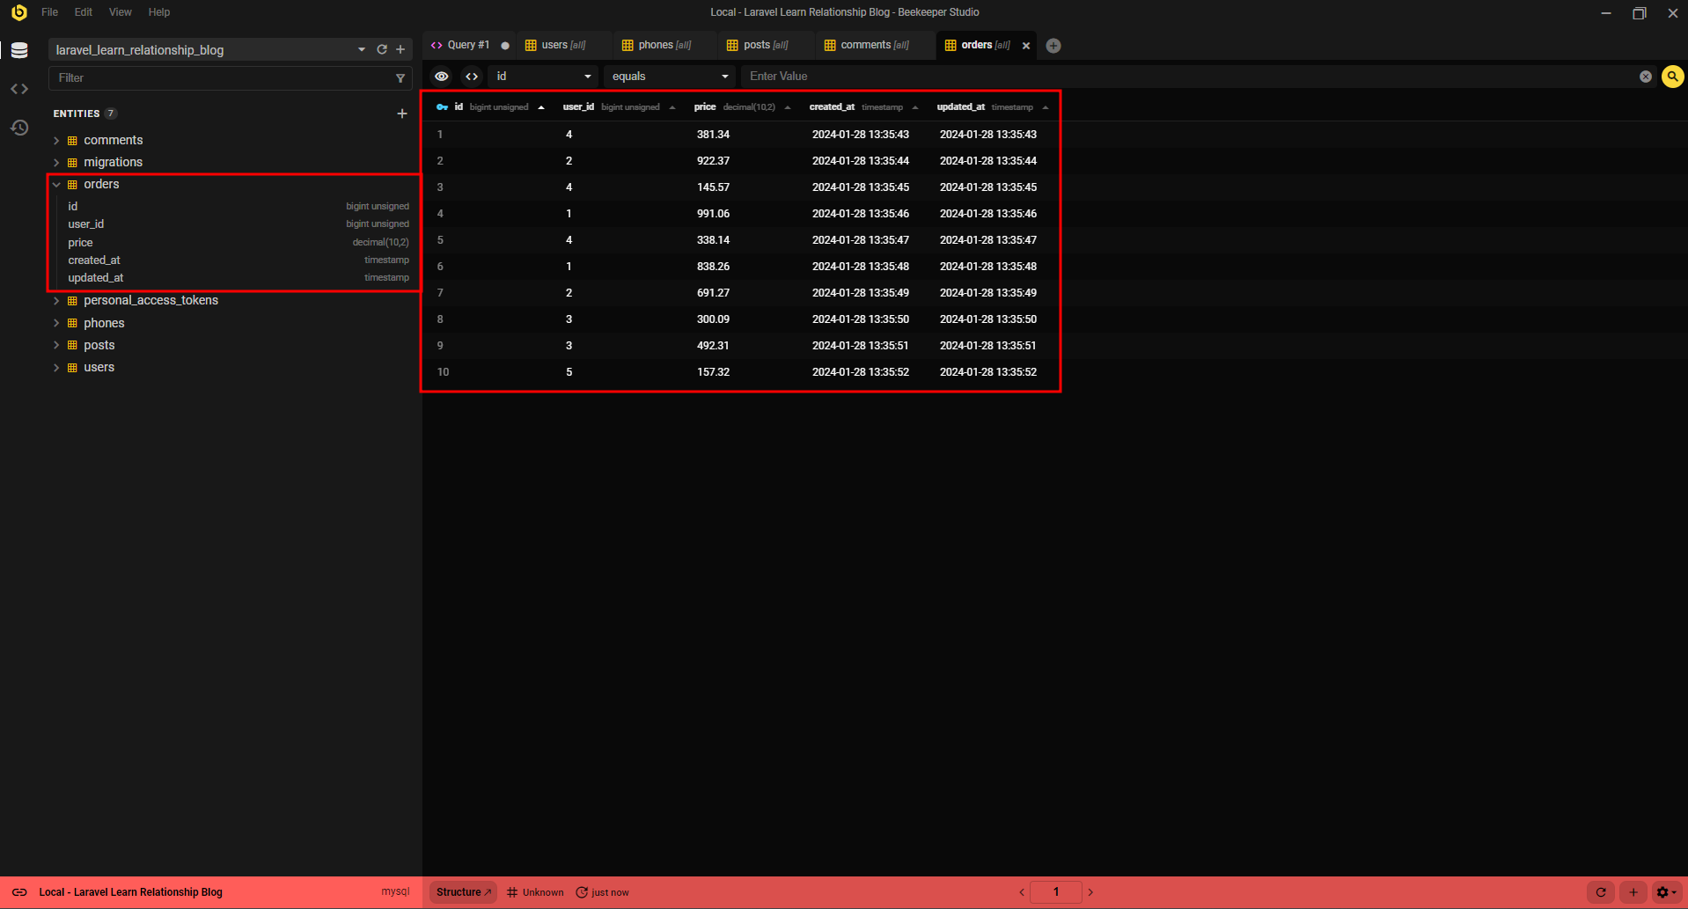The width and height of the screenshot is (1688, 909).
Task: Select the database entities sidebar icon
Action: point(19,50)
